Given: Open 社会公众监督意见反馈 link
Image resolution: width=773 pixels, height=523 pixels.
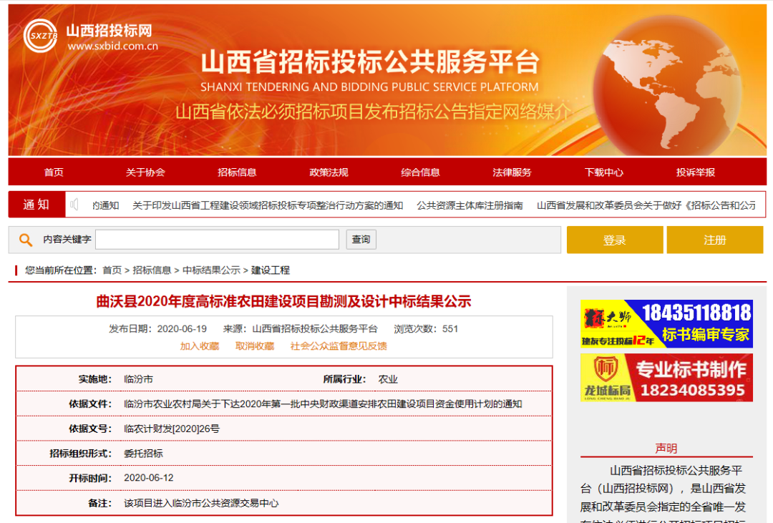Looking at the screenshot, I should [339, 346].
